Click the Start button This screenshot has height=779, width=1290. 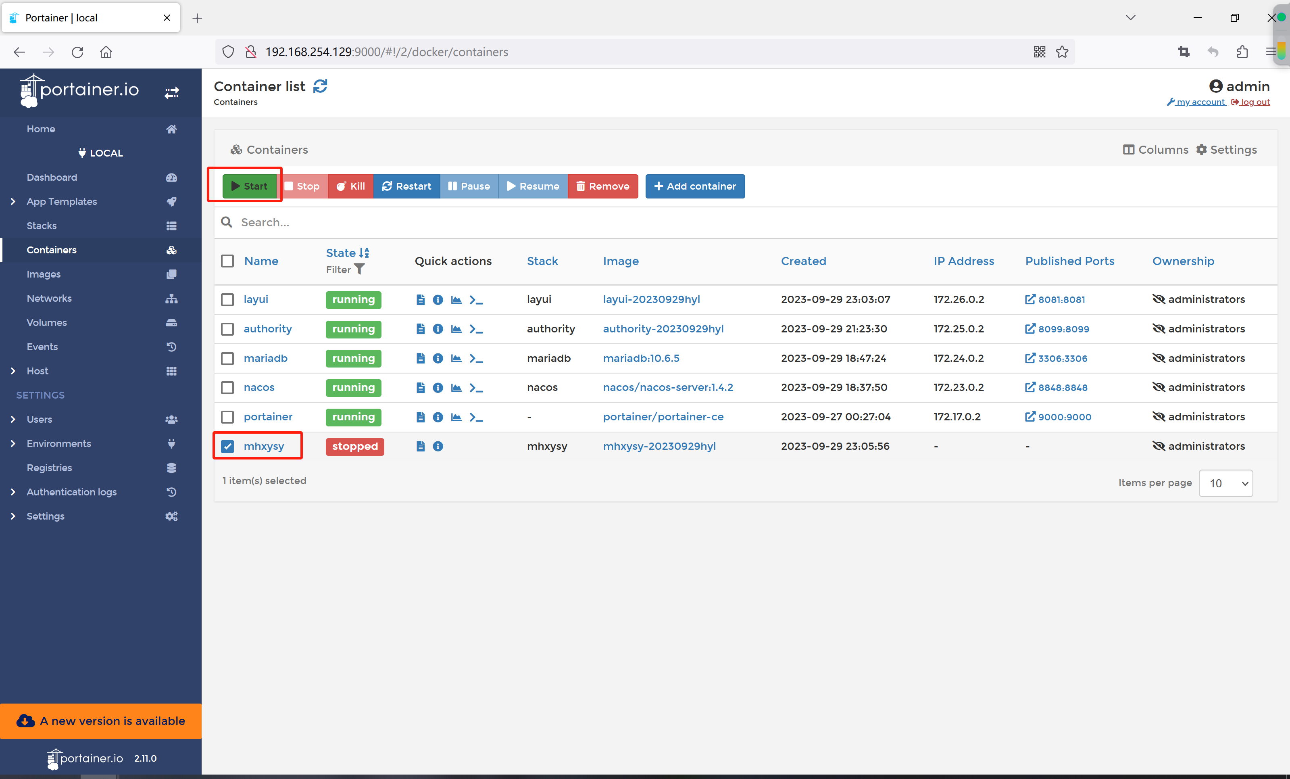249,186
